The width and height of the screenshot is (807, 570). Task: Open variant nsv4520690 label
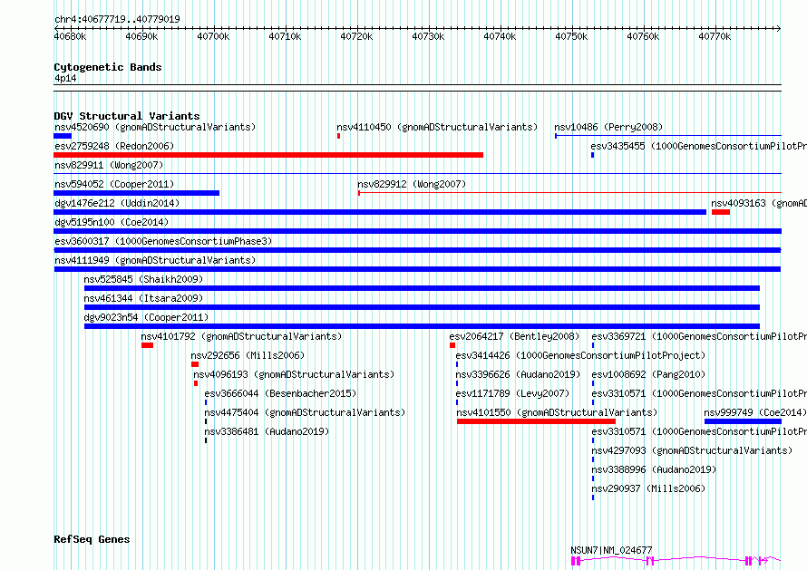pyautogui.click(x=155, y=127)
